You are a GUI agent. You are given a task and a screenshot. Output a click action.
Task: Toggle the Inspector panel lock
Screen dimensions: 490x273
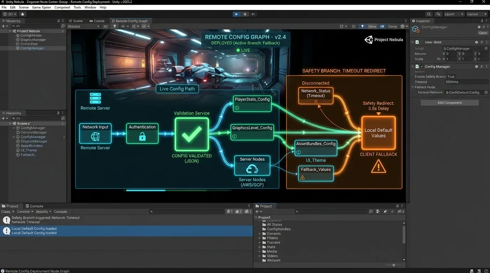[x=481, y=21]
